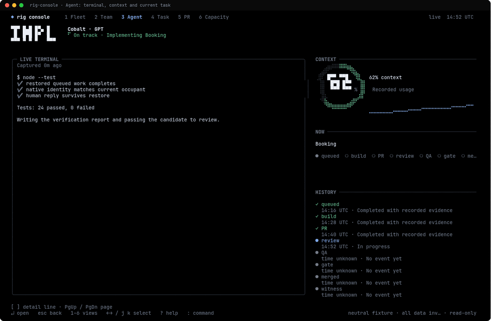491x321 pixels.
Task: Click the checkmark for 'restored queued work completes'
Action: [x=20, y=84]
